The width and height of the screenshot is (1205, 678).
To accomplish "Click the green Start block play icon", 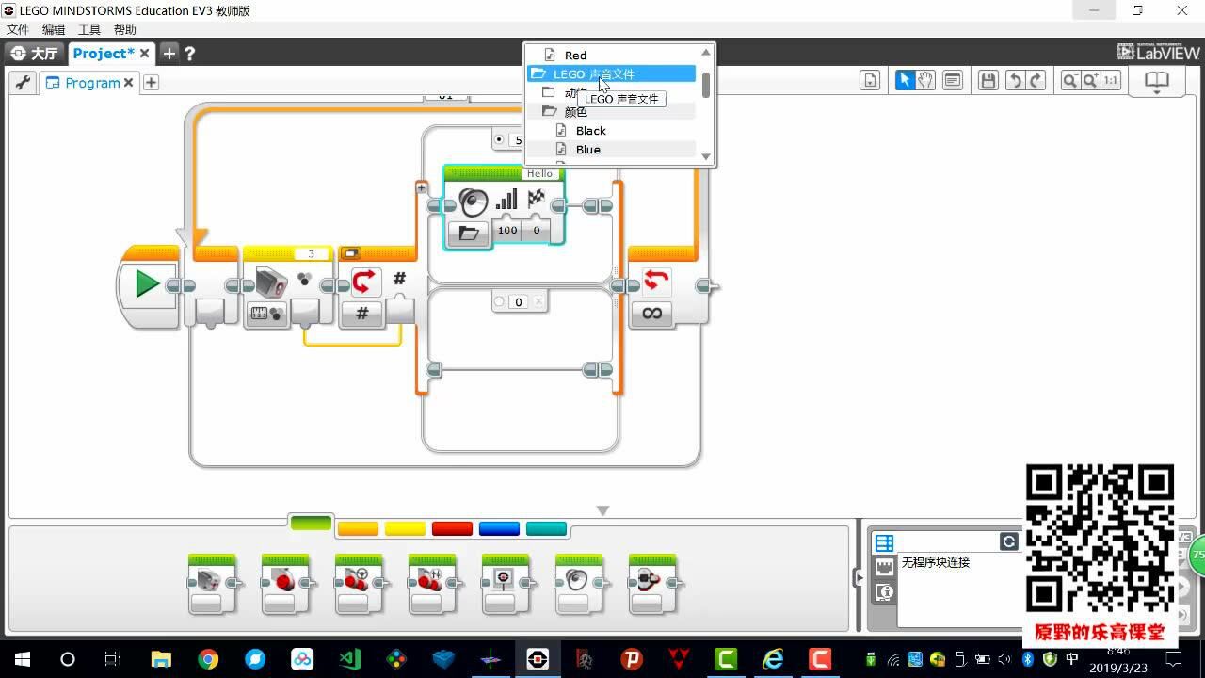I will click(147, 283).
